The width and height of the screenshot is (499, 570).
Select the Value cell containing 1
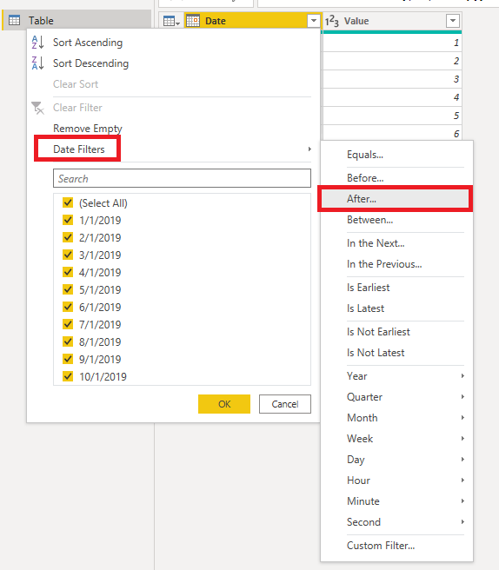click(392, 43)
